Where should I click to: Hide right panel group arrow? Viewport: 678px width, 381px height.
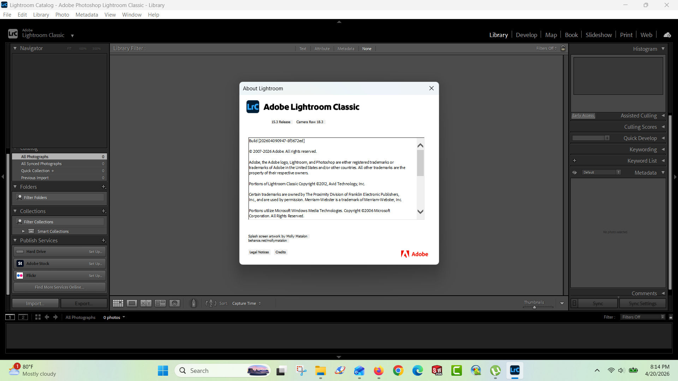(x=675, y=177)
